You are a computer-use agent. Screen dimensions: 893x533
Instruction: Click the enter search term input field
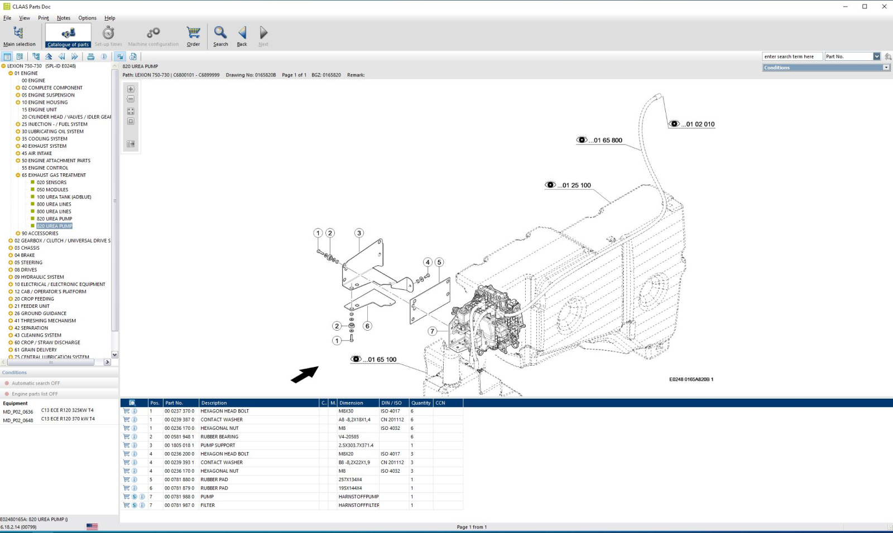[792, 57]
